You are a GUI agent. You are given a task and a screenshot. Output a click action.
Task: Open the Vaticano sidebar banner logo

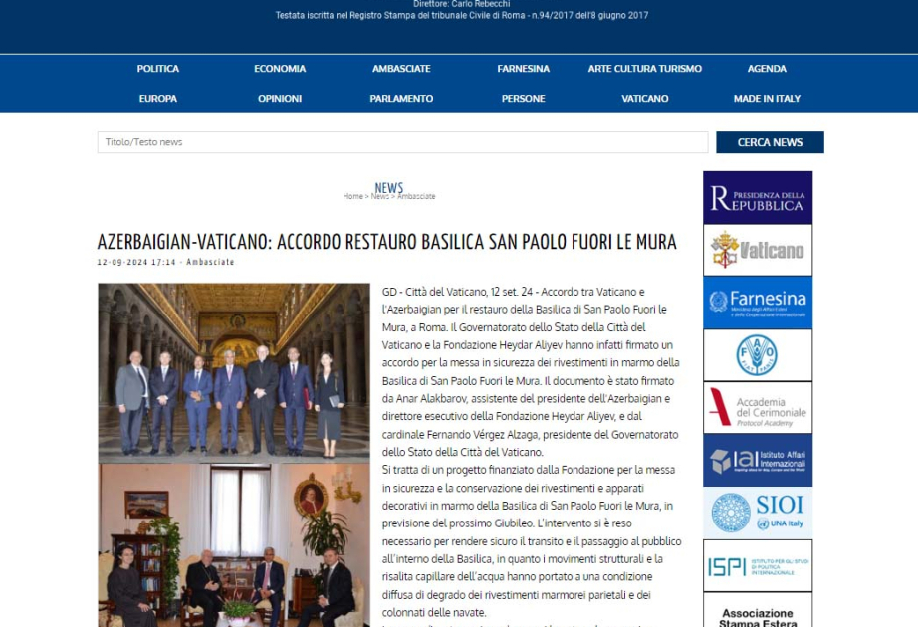point(758,250)
